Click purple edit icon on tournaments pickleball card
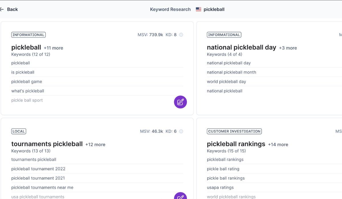Image resolution: width=342 pixels, height=199 pixels. pos(180,196)
